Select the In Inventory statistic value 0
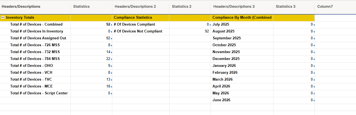 91,31
